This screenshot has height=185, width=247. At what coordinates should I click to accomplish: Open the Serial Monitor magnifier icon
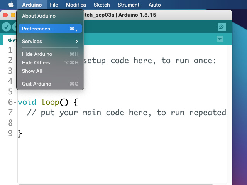[x=222, y=27]
